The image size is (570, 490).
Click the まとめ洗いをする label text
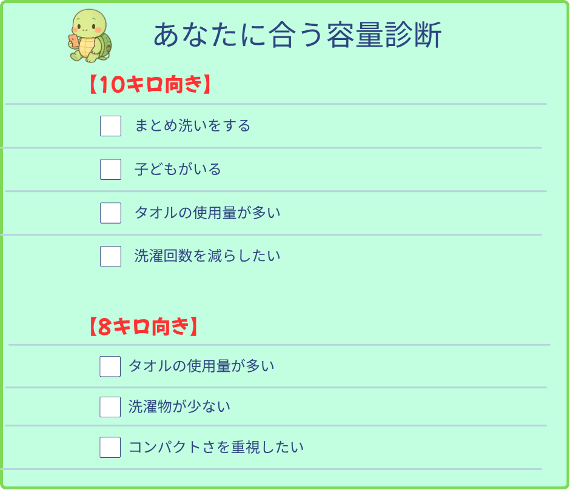tap(192, 126)
